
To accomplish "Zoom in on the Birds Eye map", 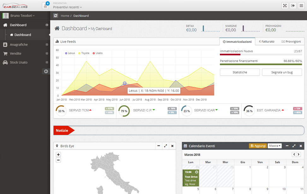I will click(58, 155).
